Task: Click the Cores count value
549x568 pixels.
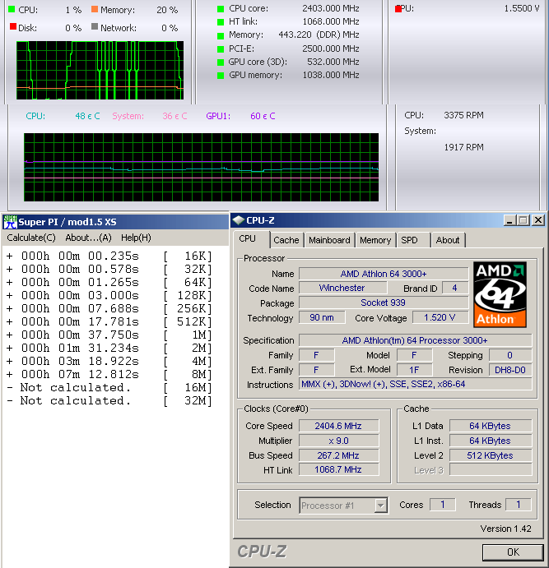Action: [442, 505]
